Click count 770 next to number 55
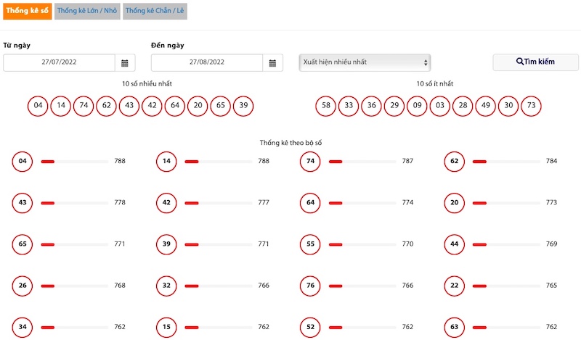Screen dimensions: 581x340 tap(407, 244)
